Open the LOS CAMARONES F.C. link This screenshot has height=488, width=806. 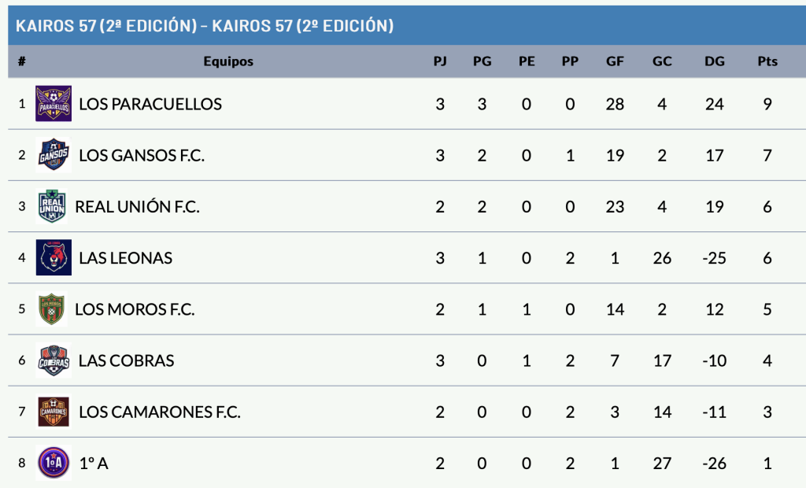(160, 412)
